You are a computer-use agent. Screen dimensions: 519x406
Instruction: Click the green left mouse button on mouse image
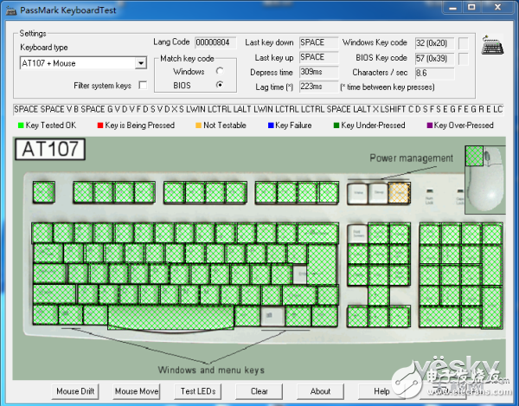coord(474,156)
